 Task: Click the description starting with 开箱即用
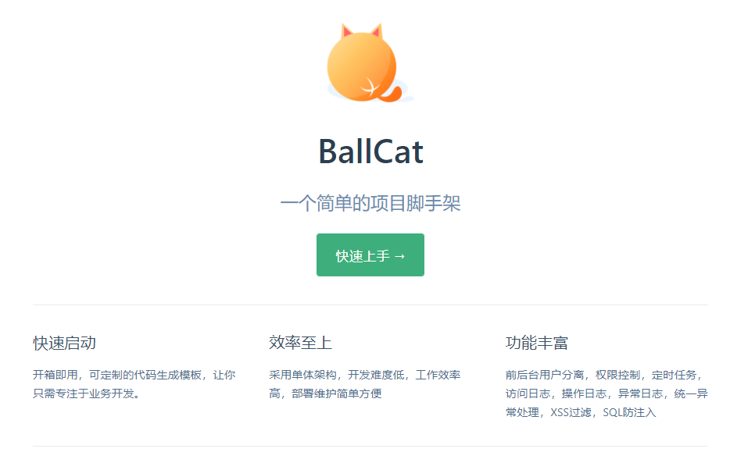134,384
